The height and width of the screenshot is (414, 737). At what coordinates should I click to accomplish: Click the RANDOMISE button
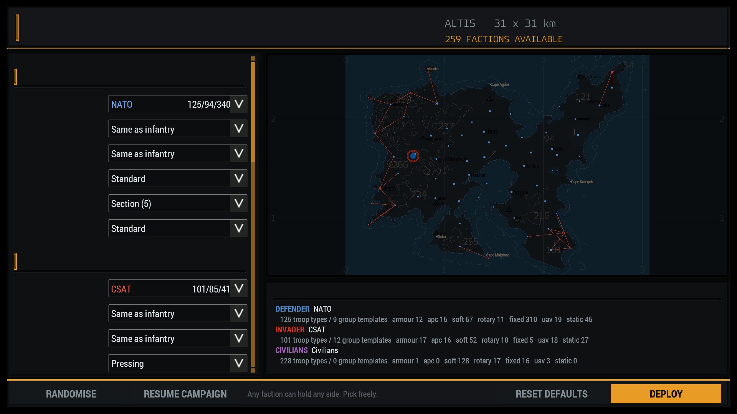[x=71, y=394]
